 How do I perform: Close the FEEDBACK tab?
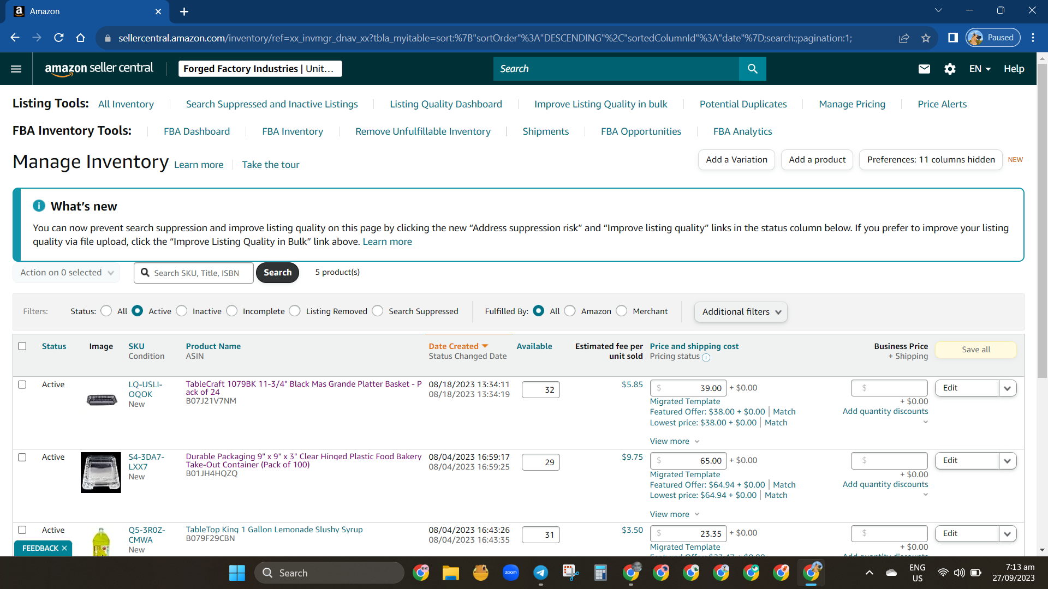[64, 548]
